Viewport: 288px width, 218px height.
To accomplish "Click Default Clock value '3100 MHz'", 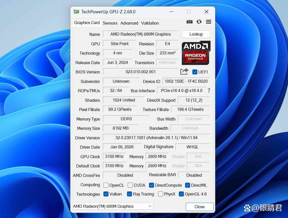I will pyautogui.click(x=114, y=166).
